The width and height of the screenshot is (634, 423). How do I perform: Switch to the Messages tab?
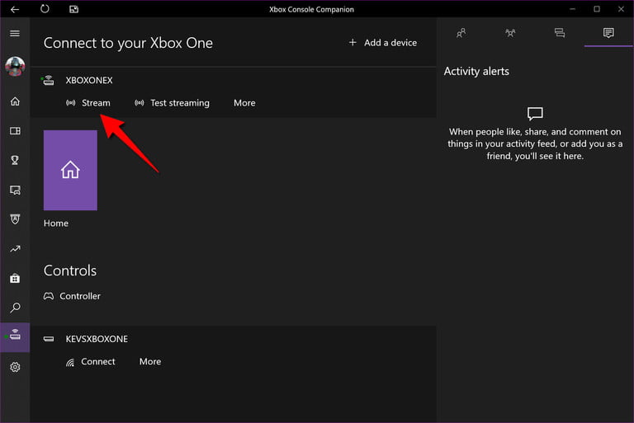(x=560, y=33)
